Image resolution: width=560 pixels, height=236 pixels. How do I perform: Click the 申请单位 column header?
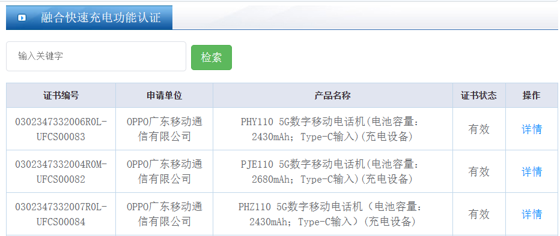point(164,95)
